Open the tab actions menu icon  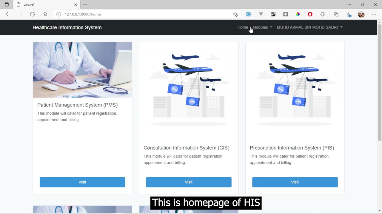tap(7, 4)
